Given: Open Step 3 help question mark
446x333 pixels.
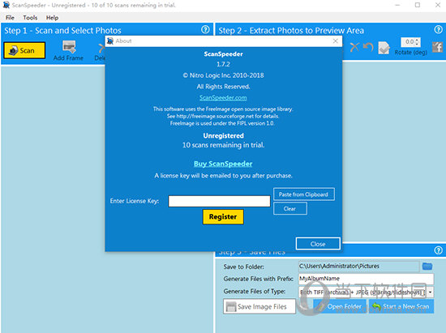Looking at the screenshot, I should 439,250.
